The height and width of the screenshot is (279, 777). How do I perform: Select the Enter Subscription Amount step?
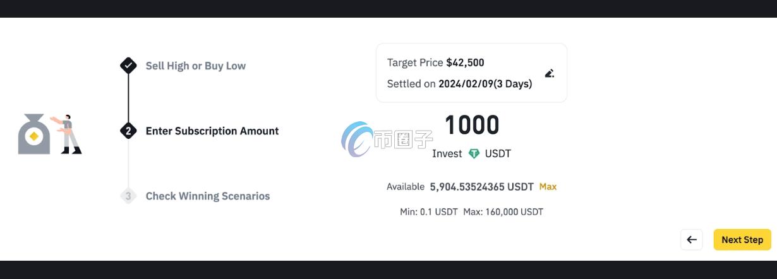click(x=212, y=131)
